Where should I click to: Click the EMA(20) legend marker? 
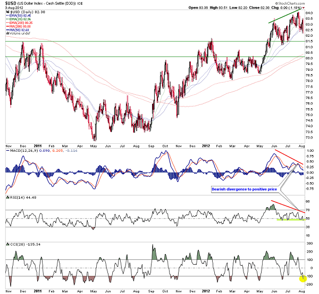(x=6, y=20)
